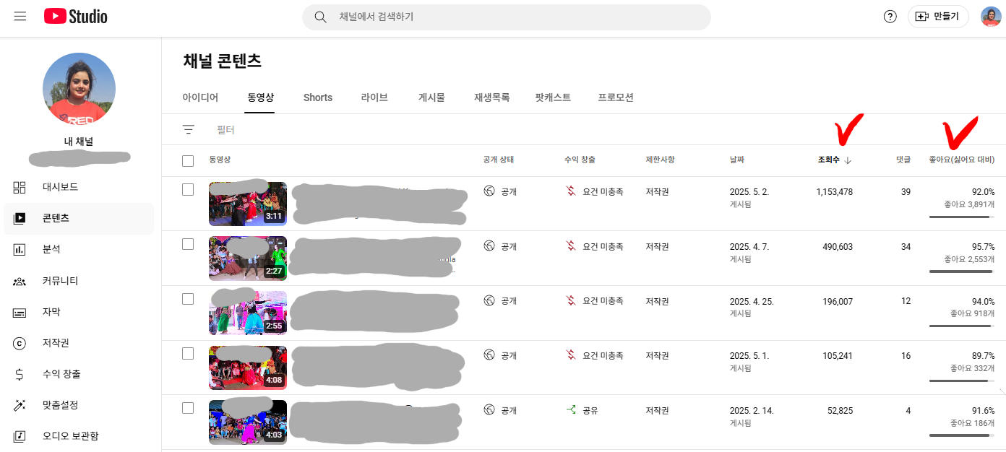Check the box for the 3:11 video
This screenshot has height=452, width=1006.
click(x=188, y=189)
